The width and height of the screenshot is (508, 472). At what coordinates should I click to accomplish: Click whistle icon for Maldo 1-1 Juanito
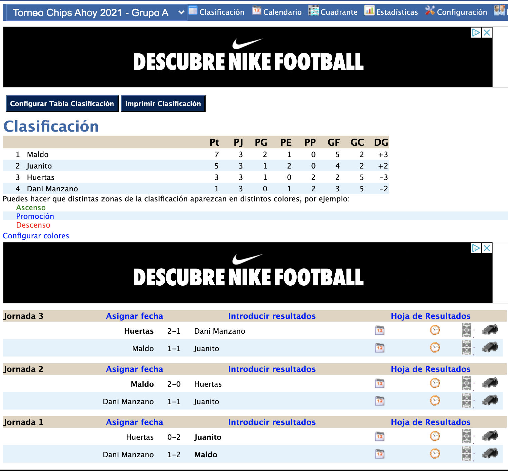(490, 347)
